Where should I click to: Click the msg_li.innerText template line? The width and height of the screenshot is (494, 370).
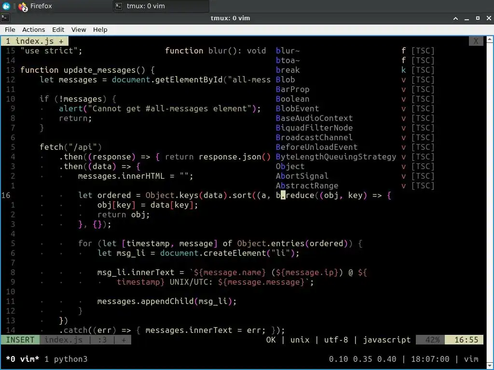[x=232, y=273]
